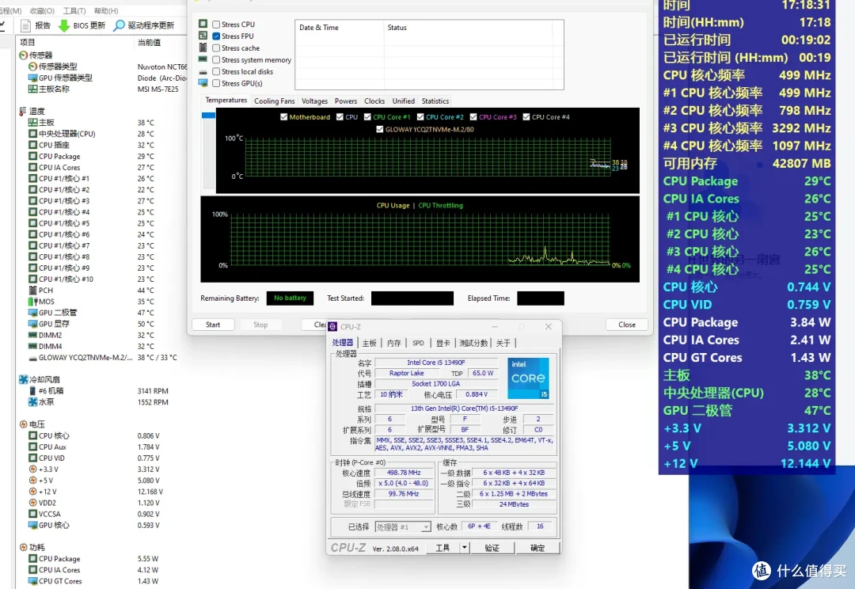Open the 报告 report toolbar icon
This screenshot has width=855, height=589.
point(25,25)
